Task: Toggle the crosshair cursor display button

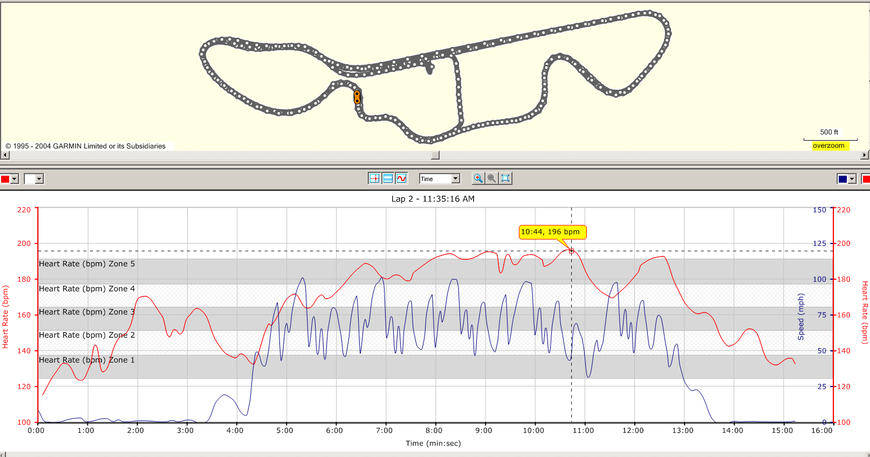Action: coord(374,178)
